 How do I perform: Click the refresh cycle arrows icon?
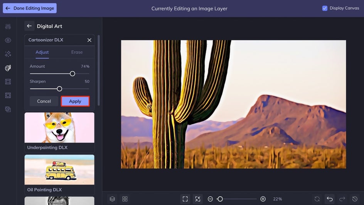(x=317, y=199)
